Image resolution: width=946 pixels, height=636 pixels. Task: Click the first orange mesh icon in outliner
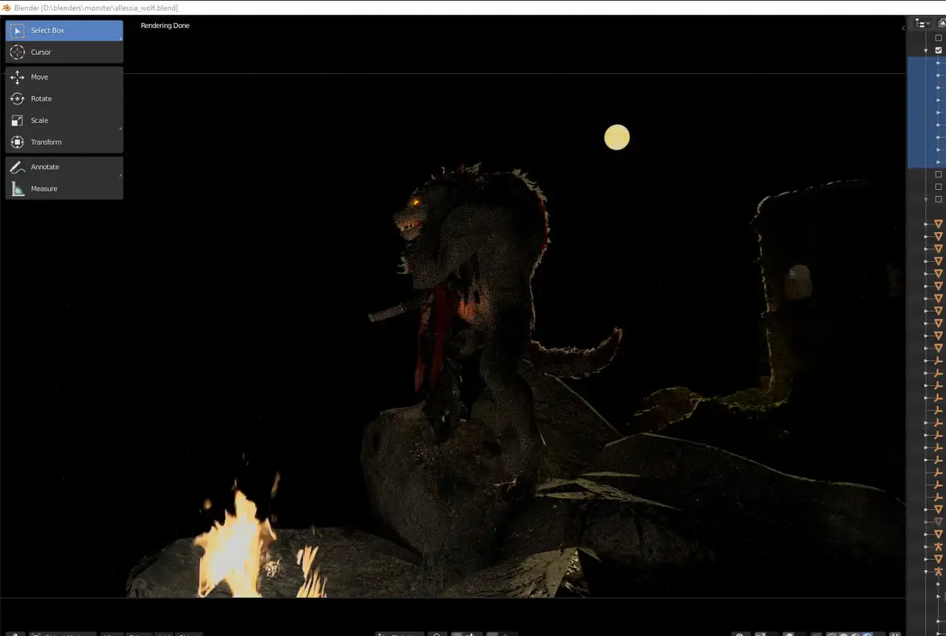point(939,224)
